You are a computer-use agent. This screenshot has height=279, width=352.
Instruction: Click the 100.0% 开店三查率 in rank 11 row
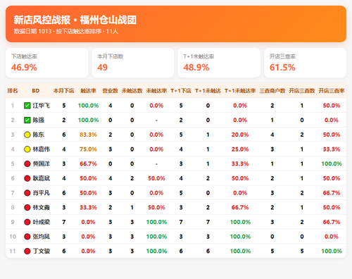(x=332, y=252)
